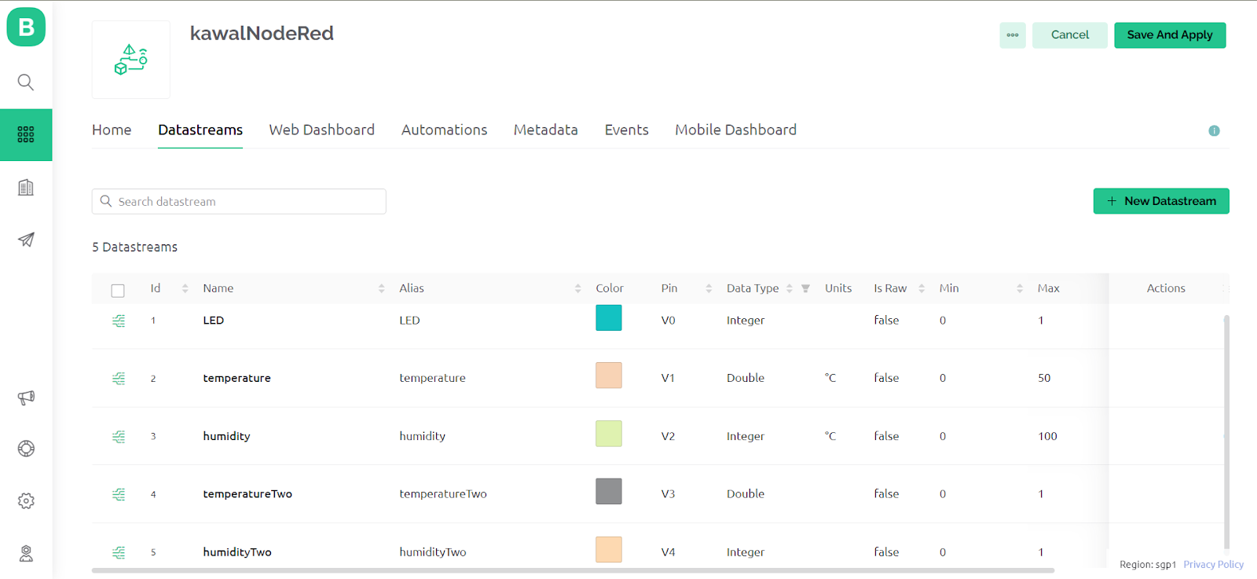This screenshot has width=1257, height=579.
Task: Click the V3 pin cell
Action: (669, 494)
